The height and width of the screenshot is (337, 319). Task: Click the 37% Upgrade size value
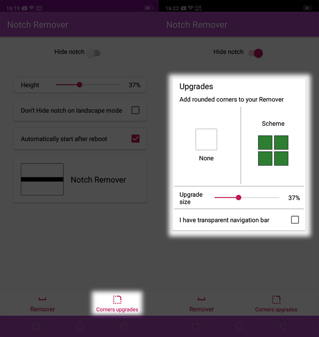(x=294, y=198)
